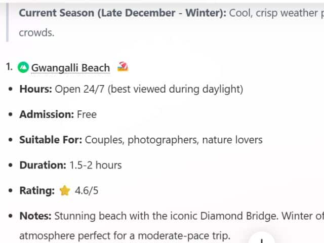Click the bold Hours label
Viewport: 324px width, 243px height.
point(35,89)
